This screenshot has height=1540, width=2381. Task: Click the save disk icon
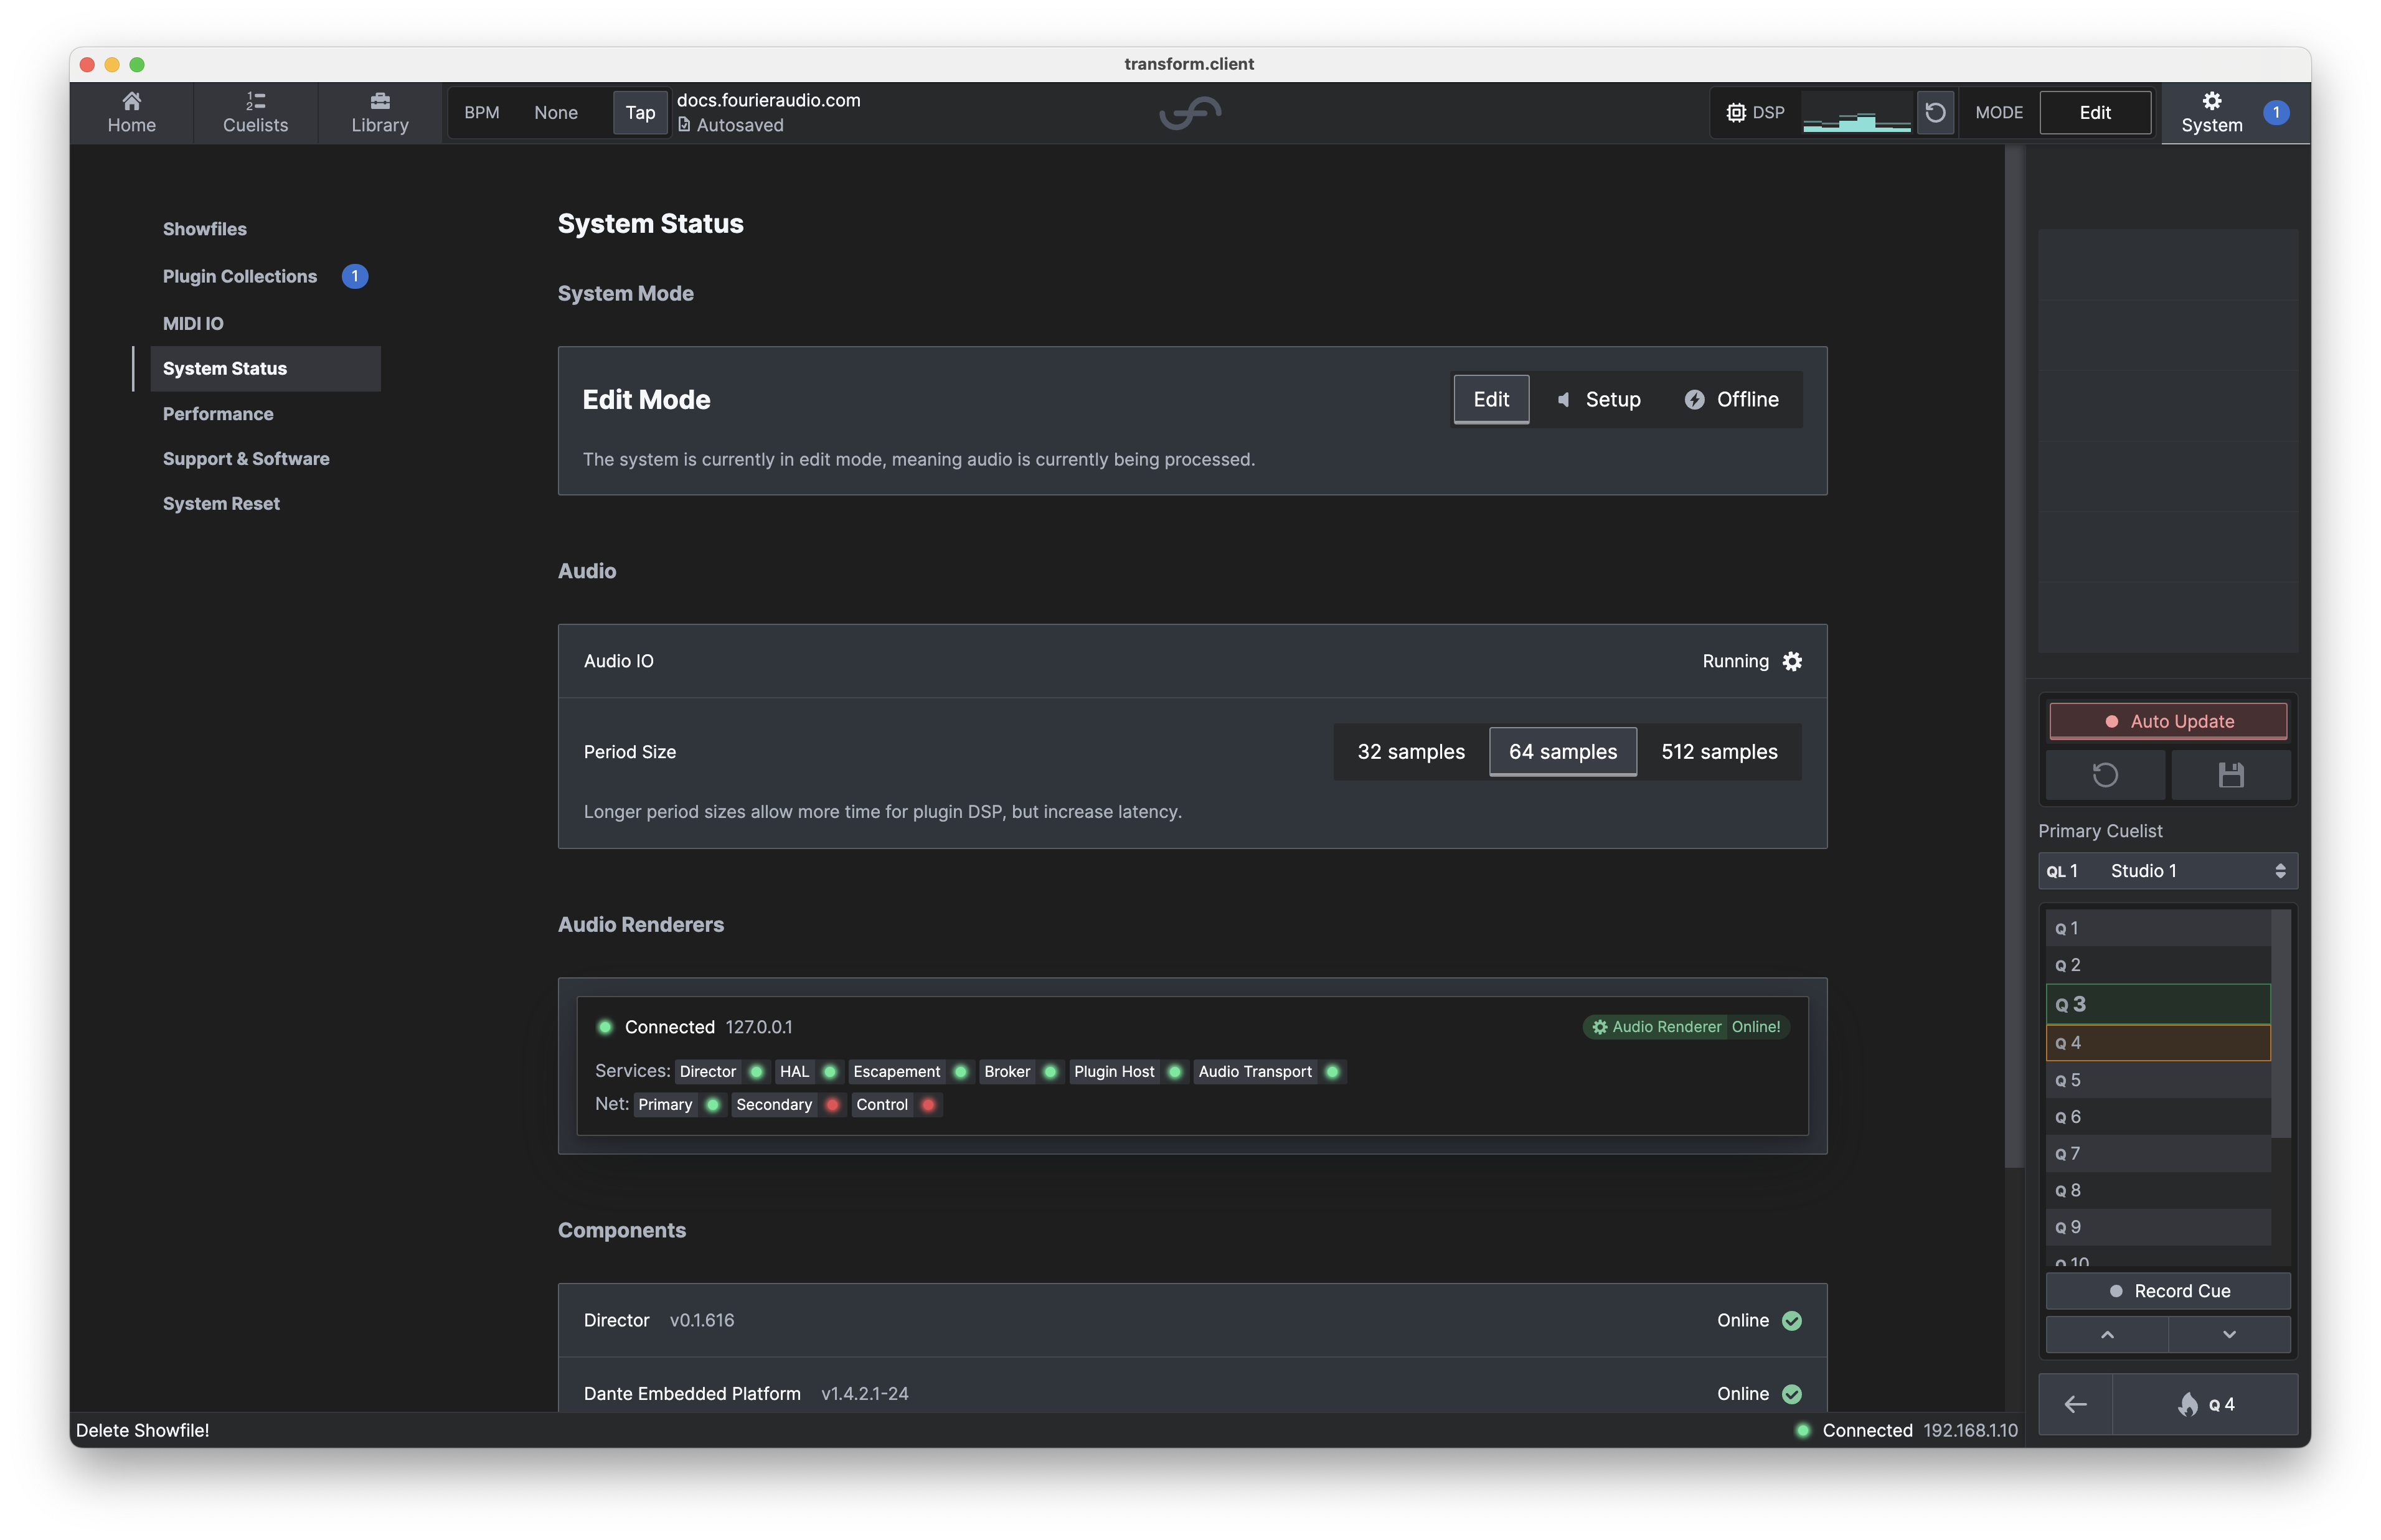(x=2230, y=775)
